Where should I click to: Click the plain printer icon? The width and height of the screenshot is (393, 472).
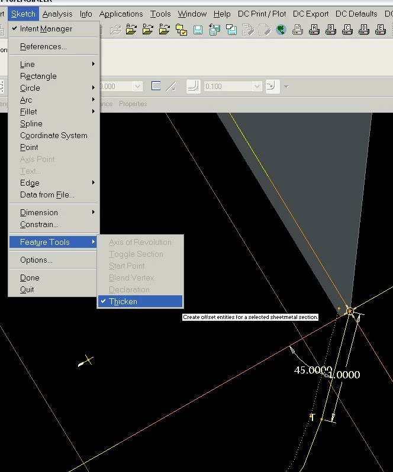[x=298, y=30]
